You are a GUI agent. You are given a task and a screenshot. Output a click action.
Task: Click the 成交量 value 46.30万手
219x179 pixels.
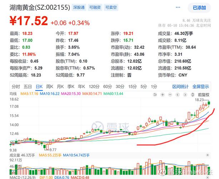(184, 33)
